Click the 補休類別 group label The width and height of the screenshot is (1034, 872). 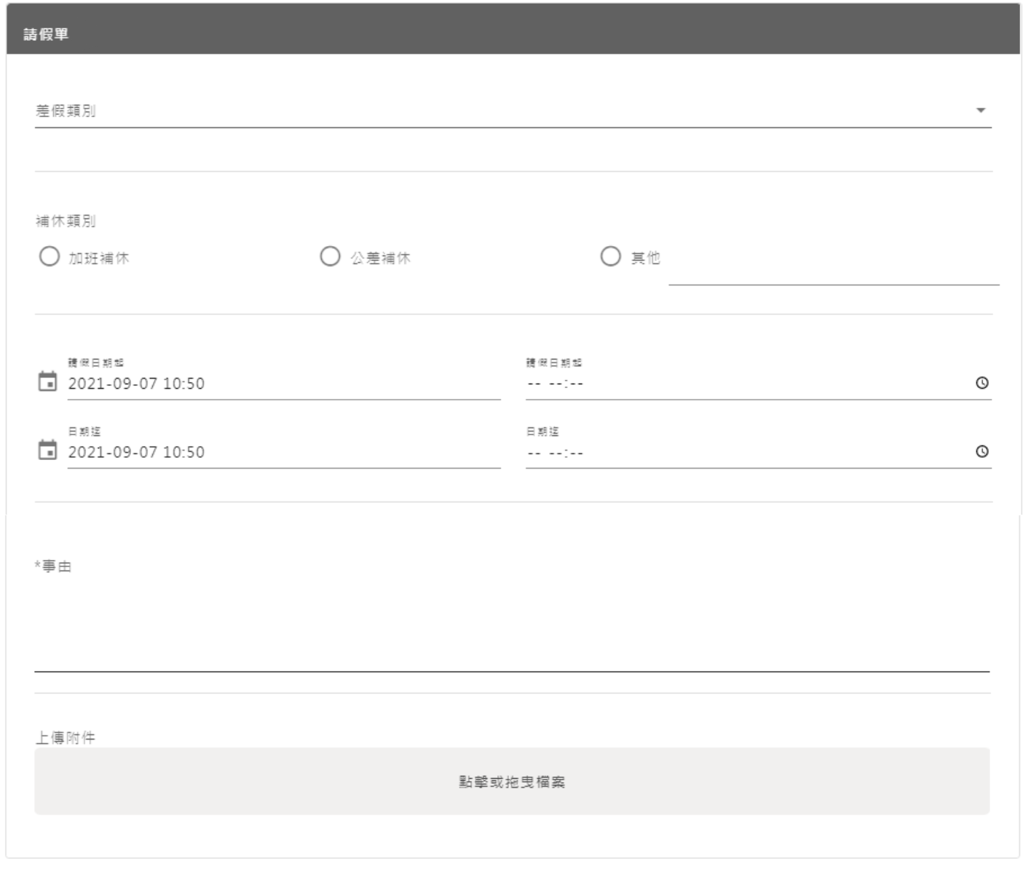pyautogui.click(x=66, y=221)
